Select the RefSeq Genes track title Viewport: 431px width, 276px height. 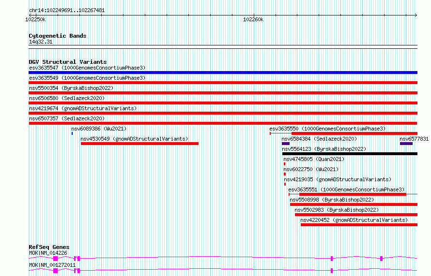[49, 247]
